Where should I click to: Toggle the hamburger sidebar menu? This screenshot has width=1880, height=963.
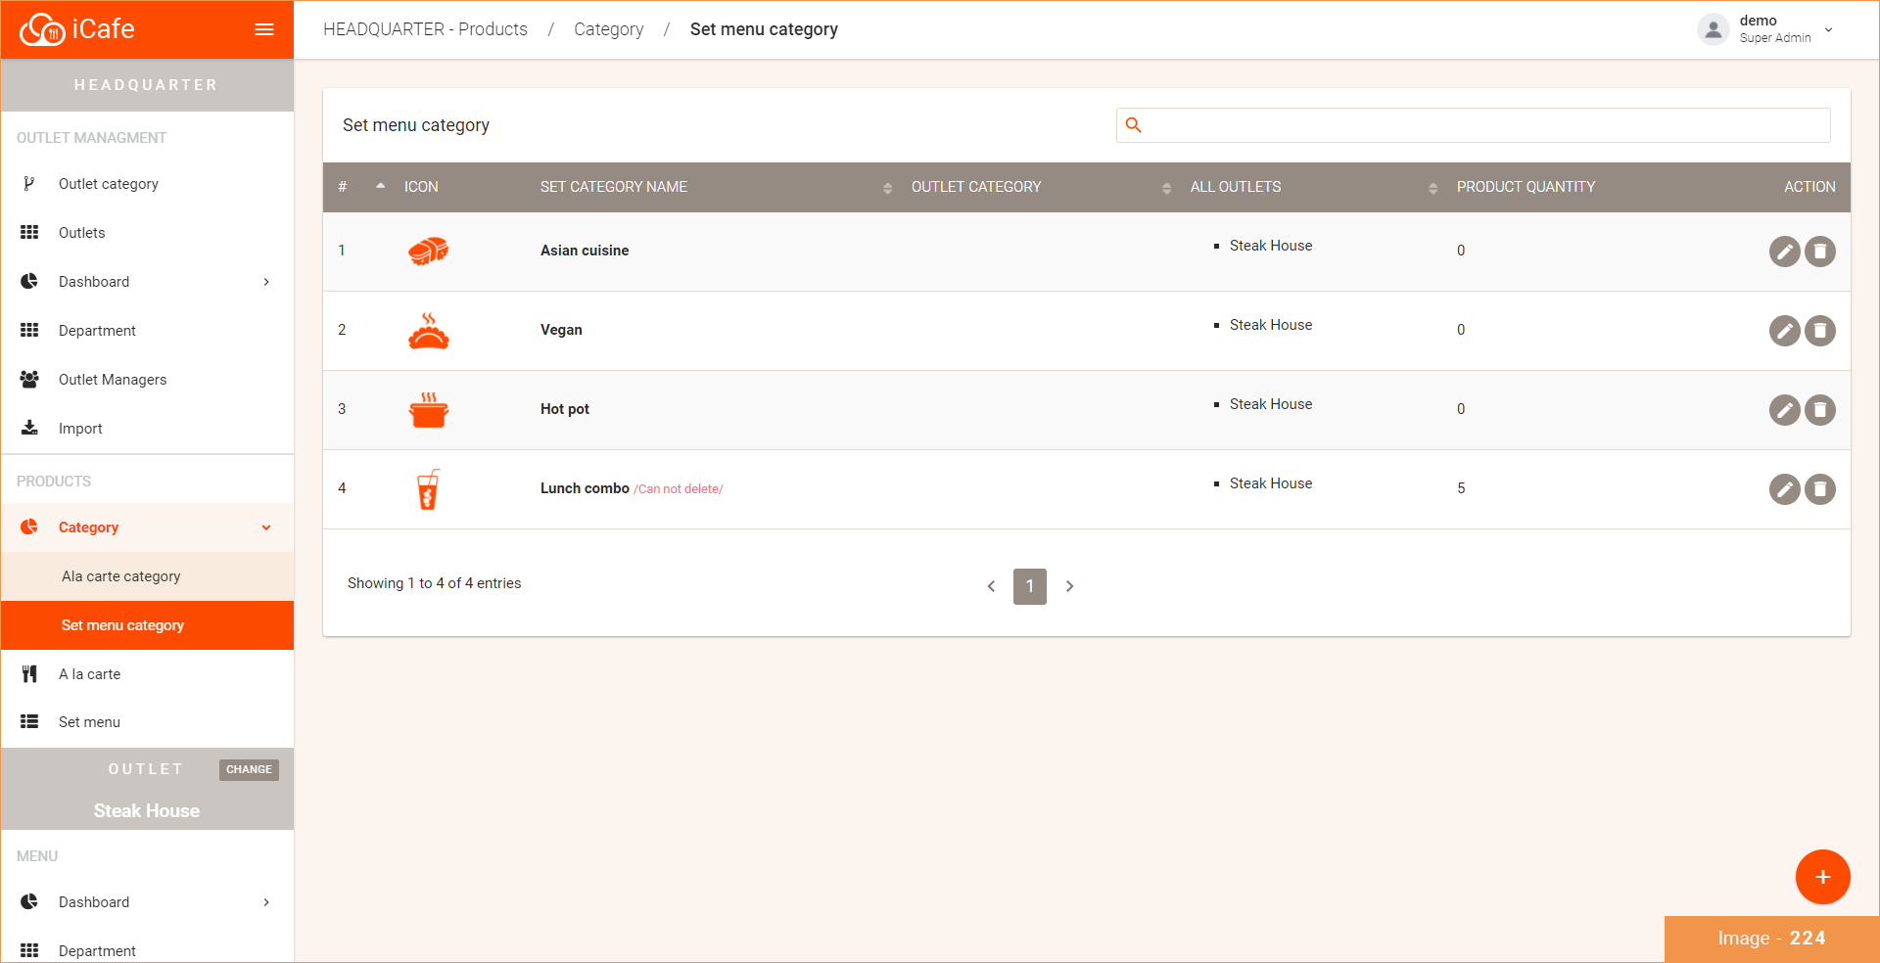[x=264, y=29]
